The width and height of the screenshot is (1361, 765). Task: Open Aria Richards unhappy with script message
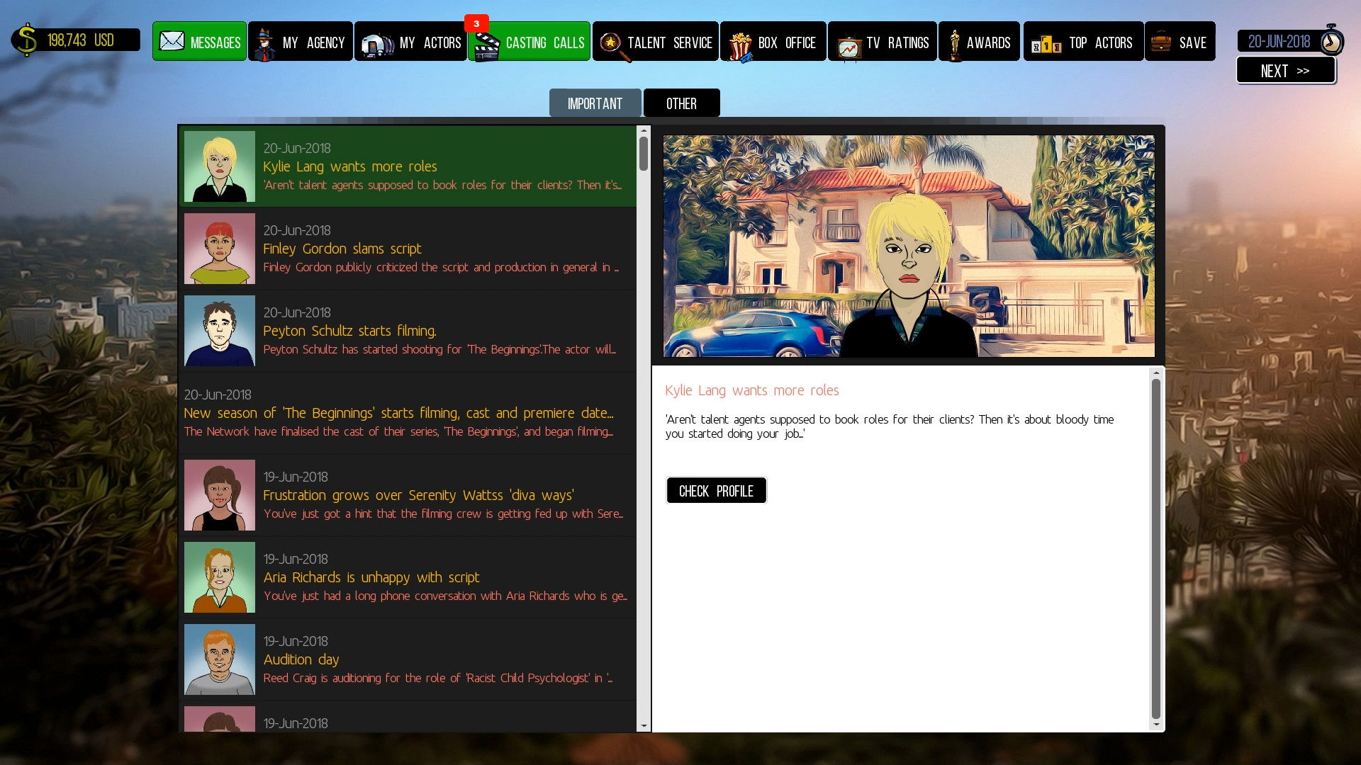[x=439, y=577]
